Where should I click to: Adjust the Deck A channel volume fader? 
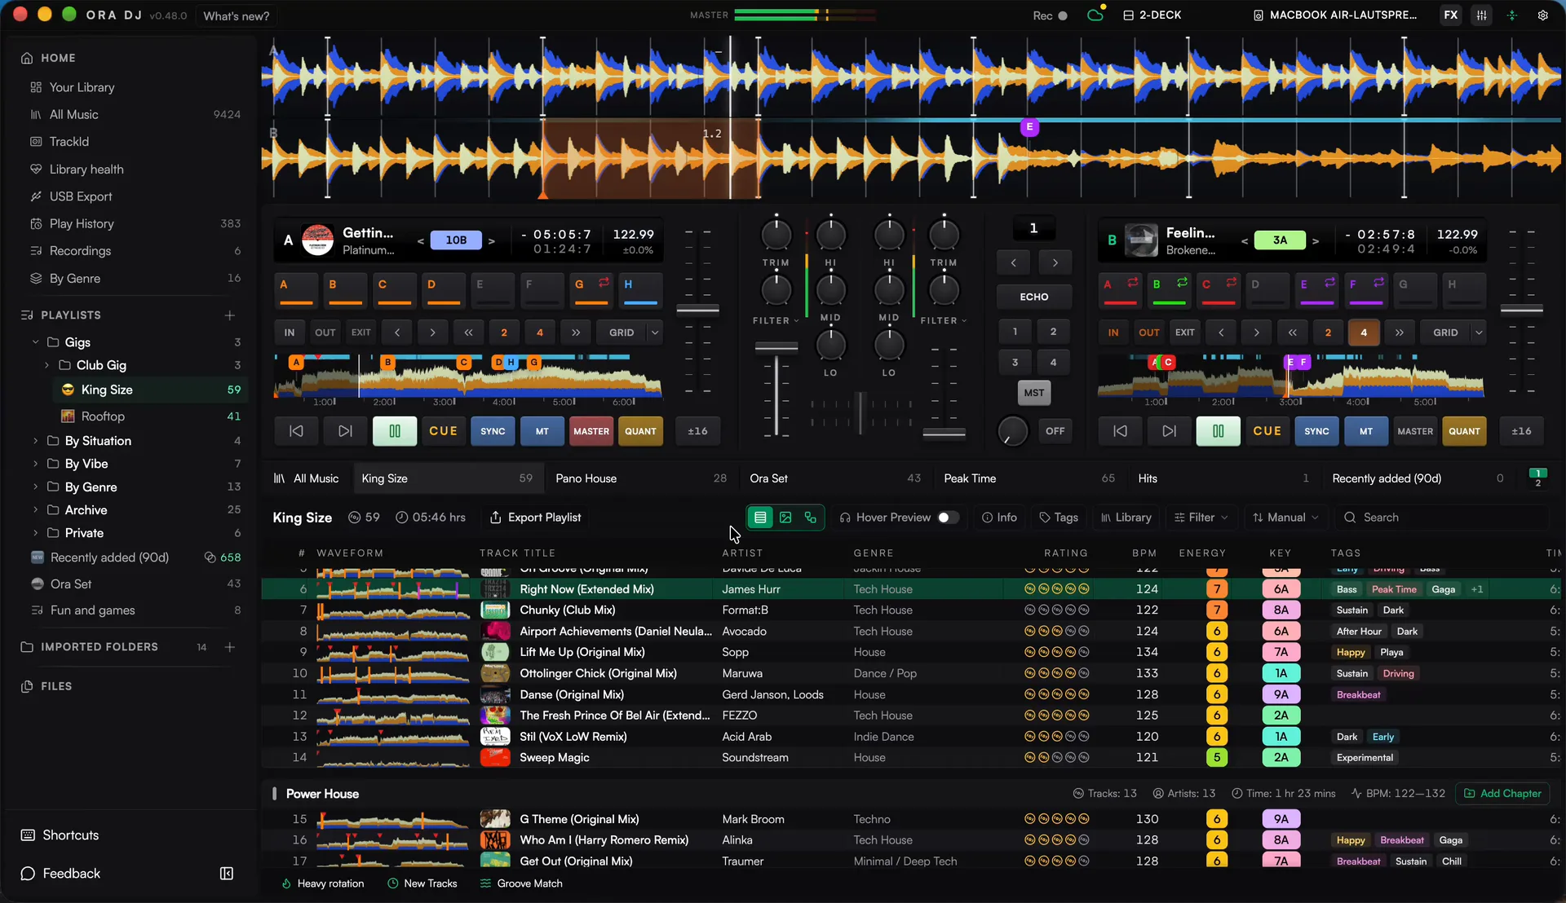pos(776,348)
